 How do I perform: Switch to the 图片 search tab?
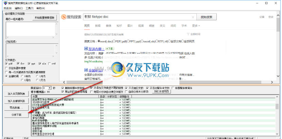coord(130,26)
